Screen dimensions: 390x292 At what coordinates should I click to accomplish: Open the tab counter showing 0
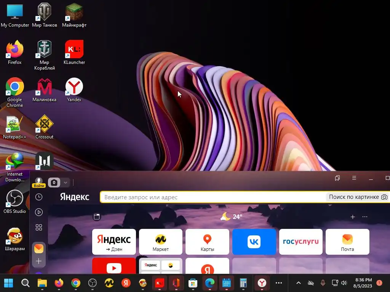pos(54,183)
